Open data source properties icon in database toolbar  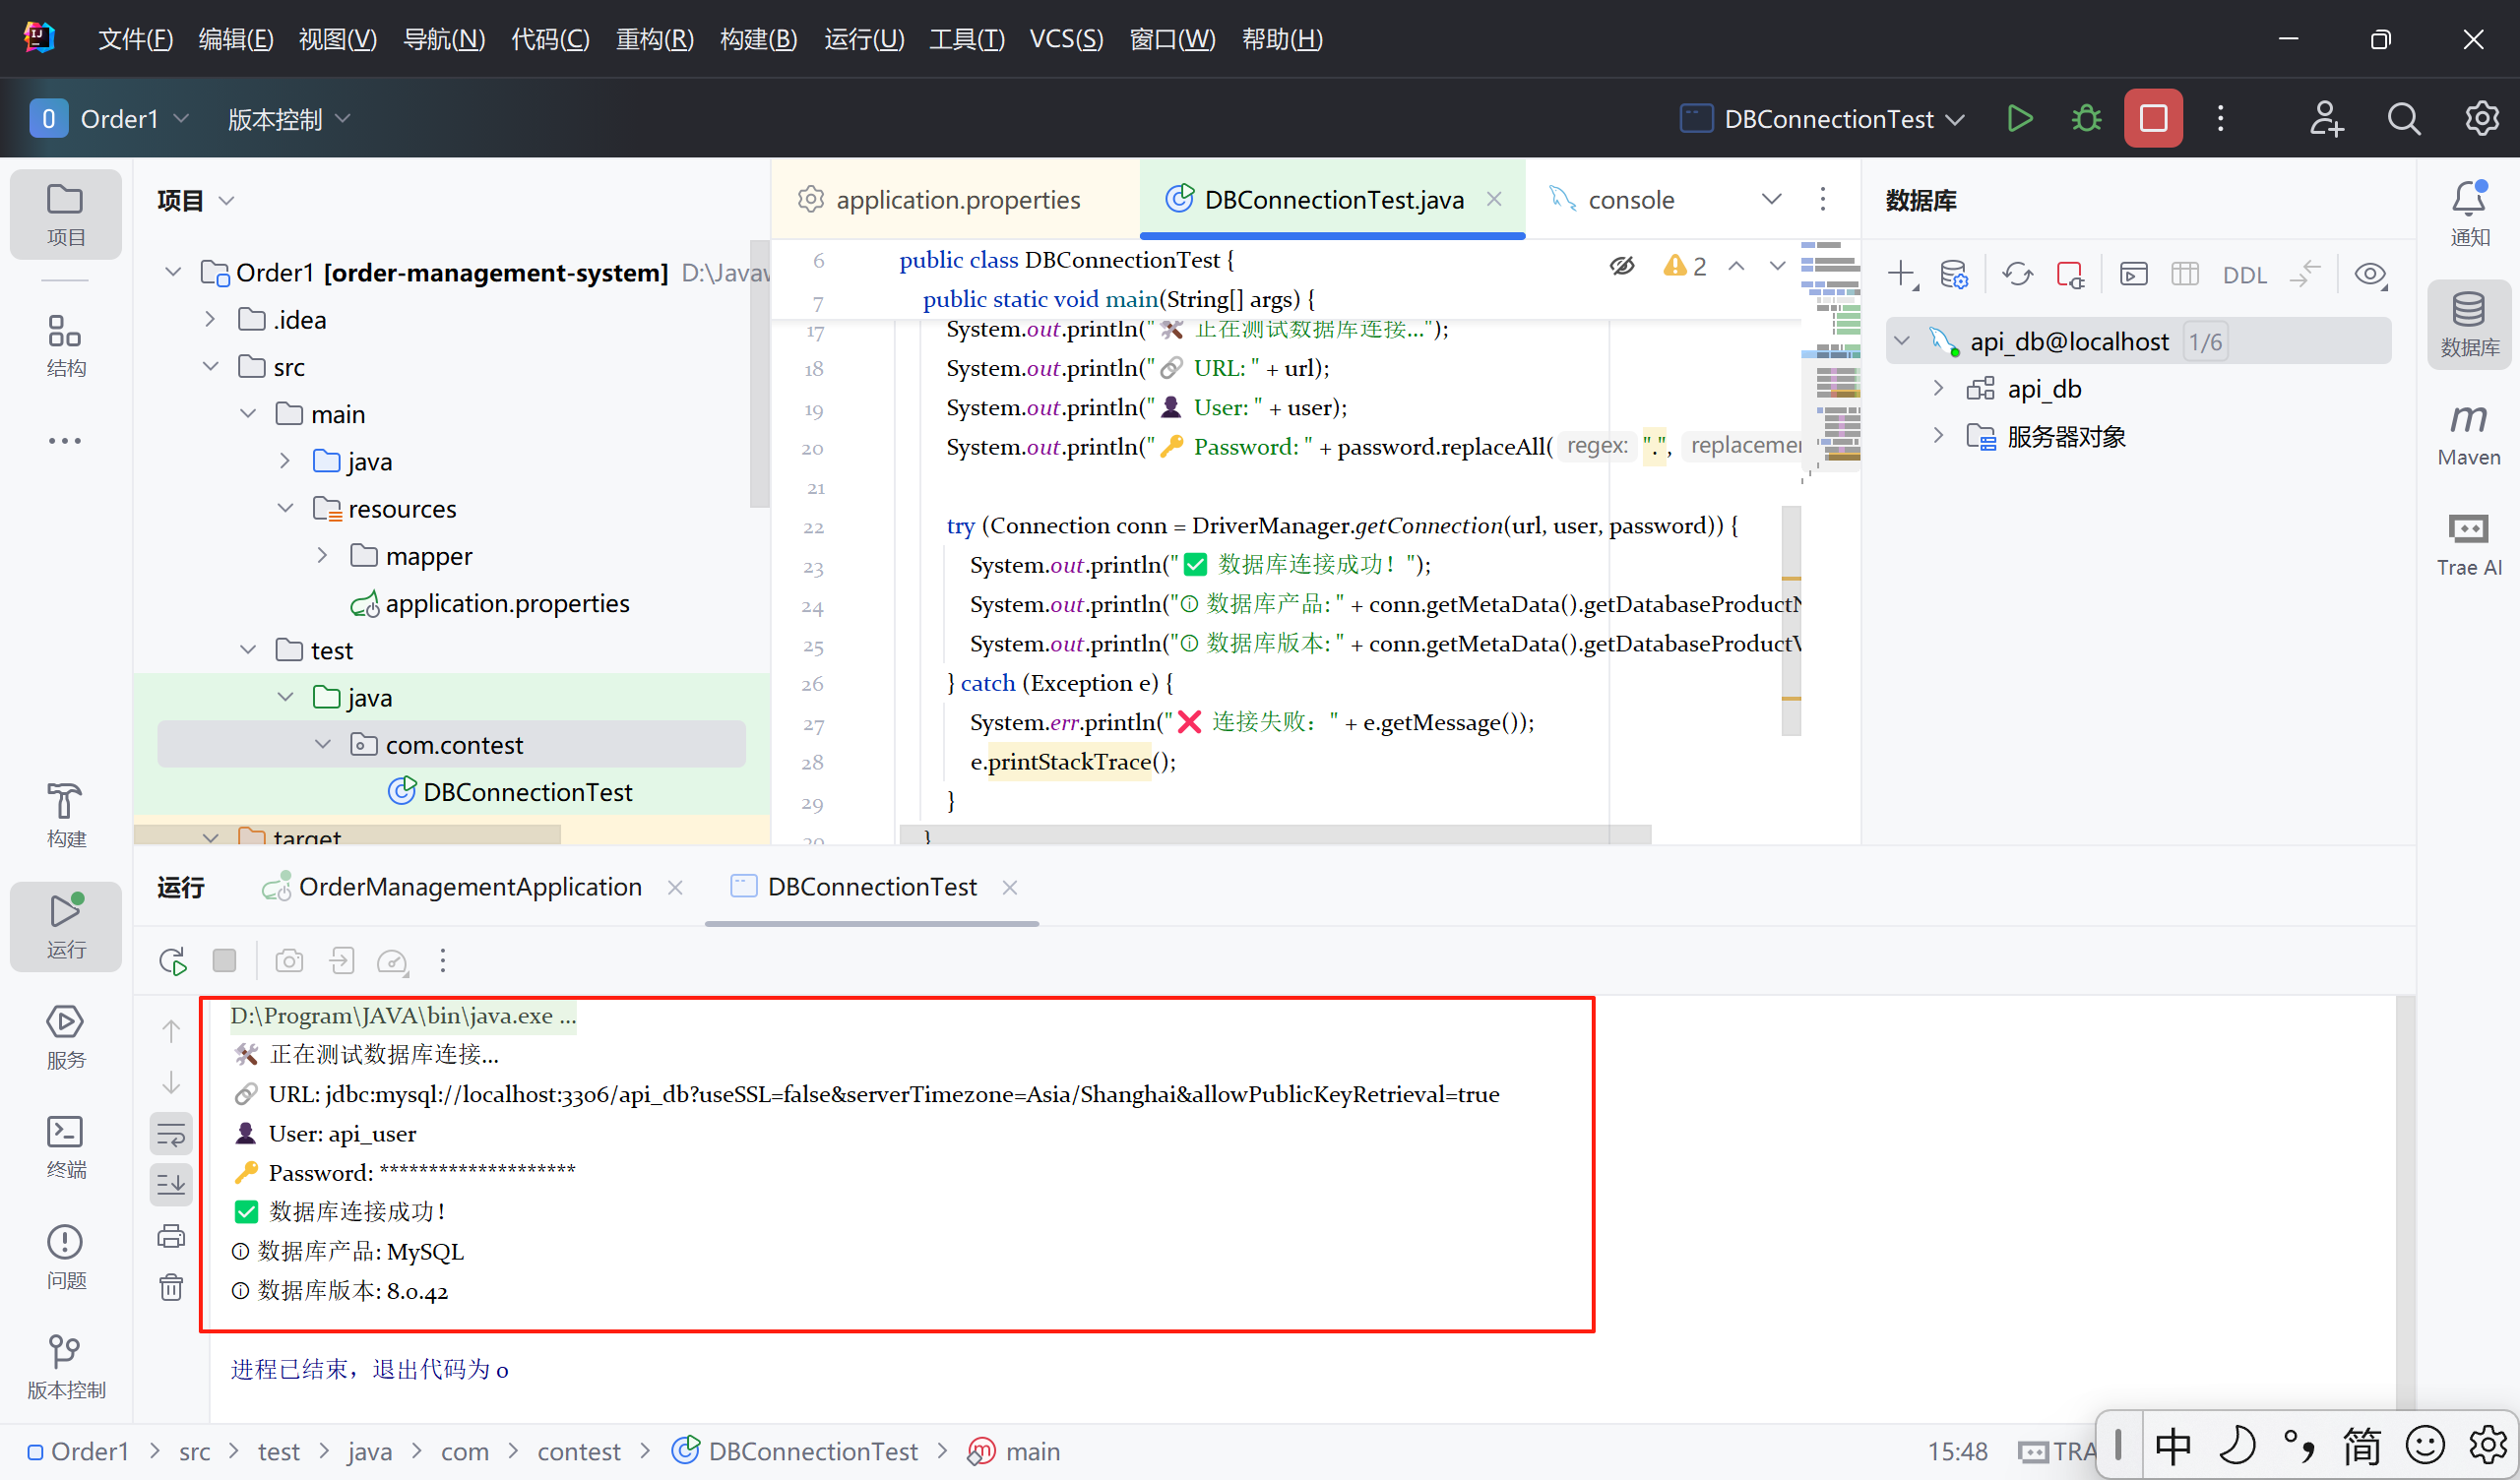point(1953,273)
